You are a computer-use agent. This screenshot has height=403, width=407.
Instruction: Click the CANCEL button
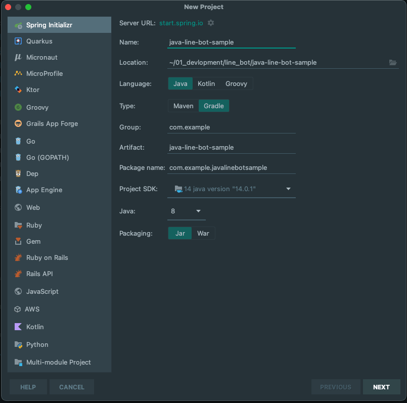(x=72, y=387)
